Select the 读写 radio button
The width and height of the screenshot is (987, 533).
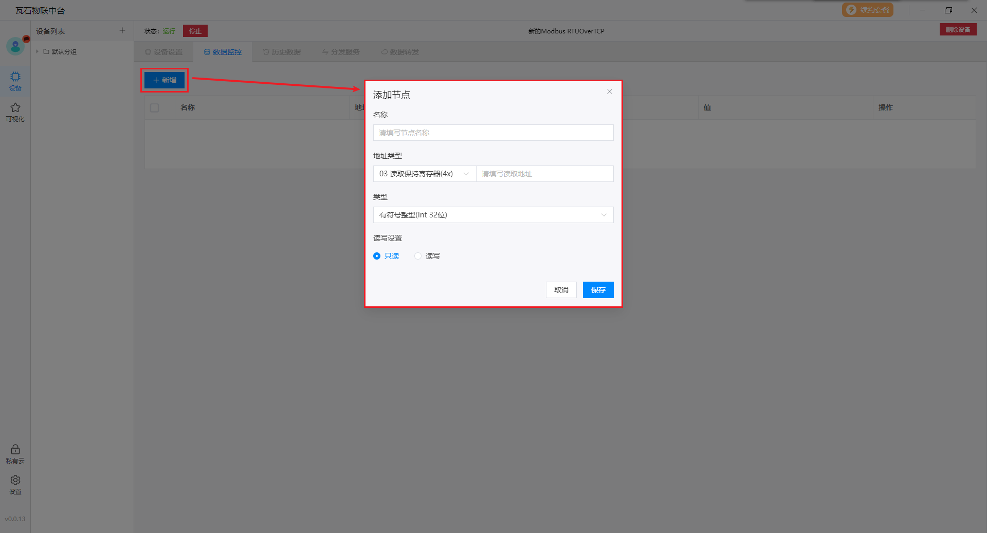pos(418,256)
